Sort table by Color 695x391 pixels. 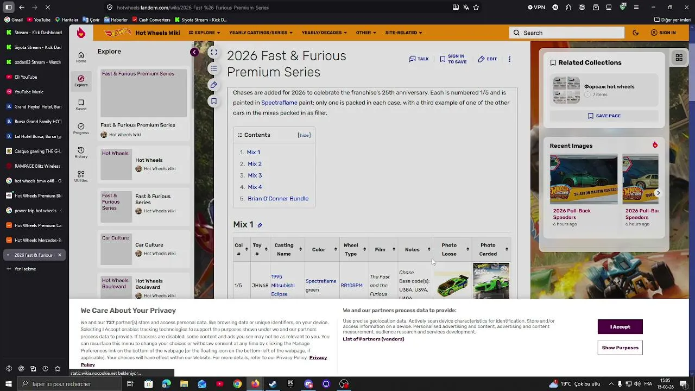(336, 250)
